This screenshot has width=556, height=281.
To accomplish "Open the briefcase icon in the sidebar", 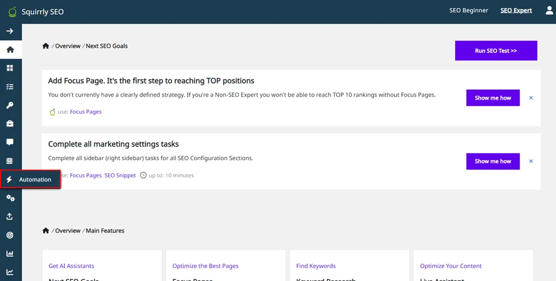I will point(10,124).
